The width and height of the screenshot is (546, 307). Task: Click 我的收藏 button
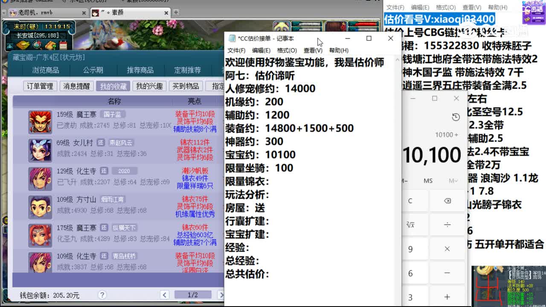(113, 86)
